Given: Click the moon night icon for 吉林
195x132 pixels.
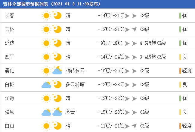Looking at the screenshot, I should (57, 29).
